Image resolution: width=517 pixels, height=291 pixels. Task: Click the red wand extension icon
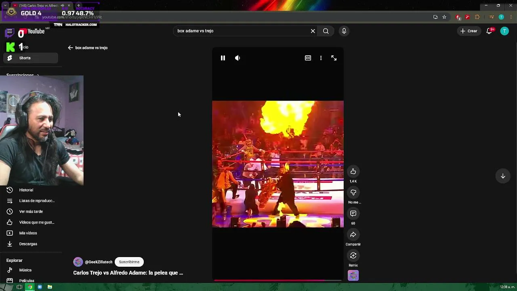pyautogui.click(x=467, y=17)
